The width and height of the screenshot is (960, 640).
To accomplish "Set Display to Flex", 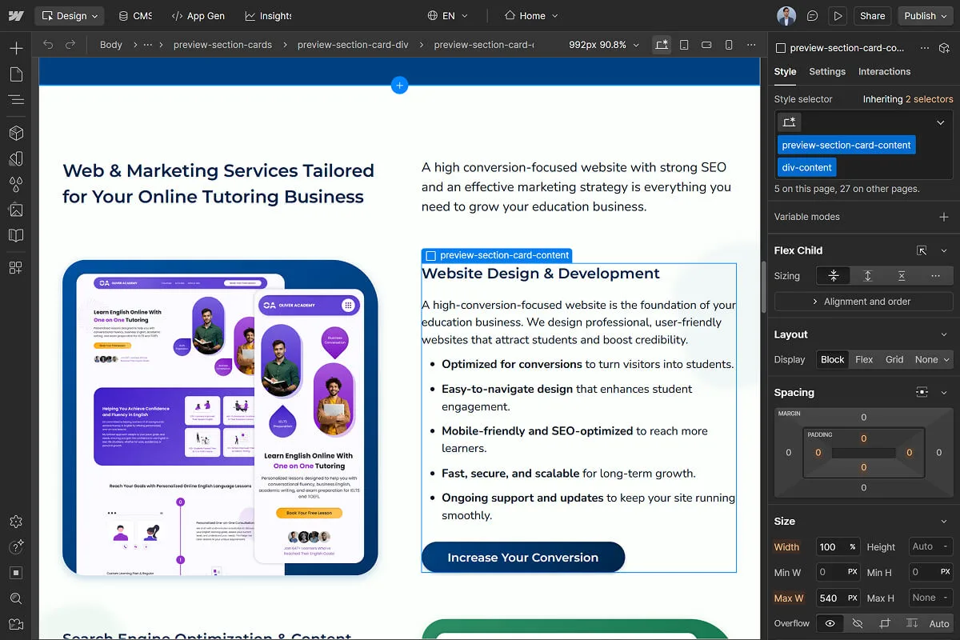I will (x=864, y=359).
